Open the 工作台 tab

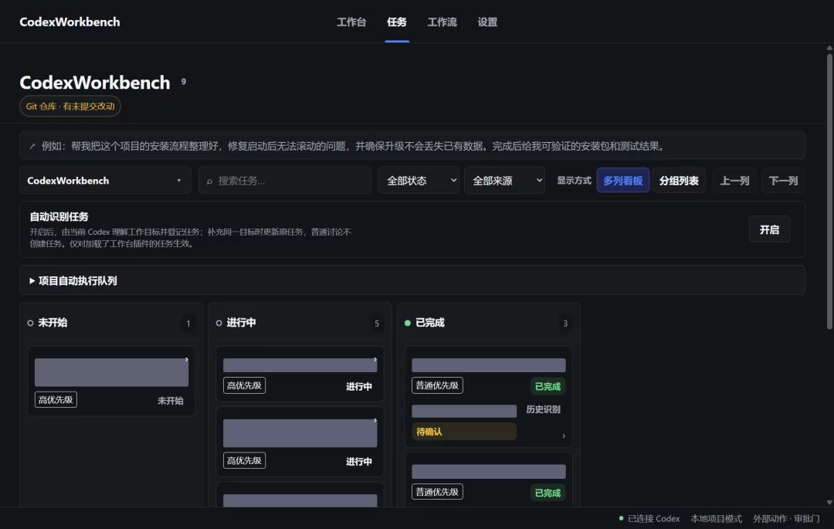coord(351,22)
